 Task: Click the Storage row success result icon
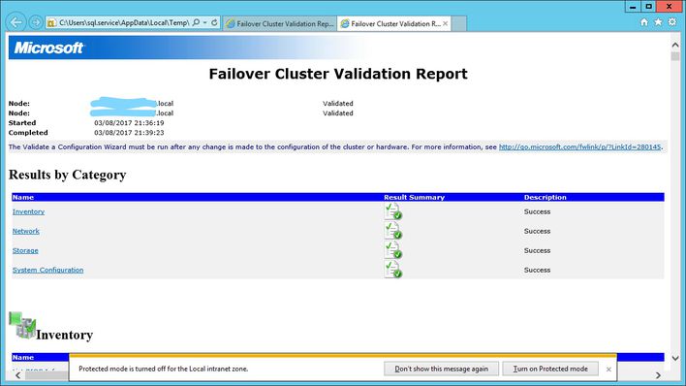(392, 250)
